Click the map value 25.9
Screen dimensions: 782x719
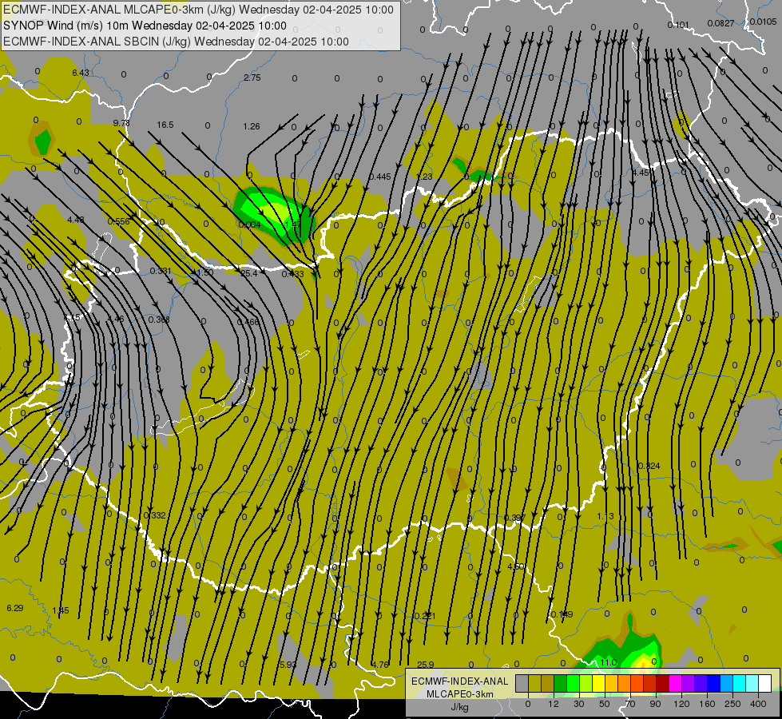click(426, 665)
